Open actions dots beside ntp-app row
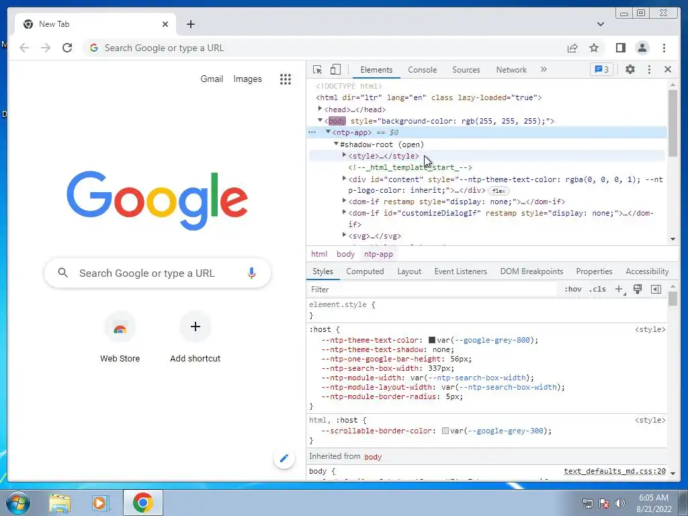 pyautogui.click(x=312, y=132)
